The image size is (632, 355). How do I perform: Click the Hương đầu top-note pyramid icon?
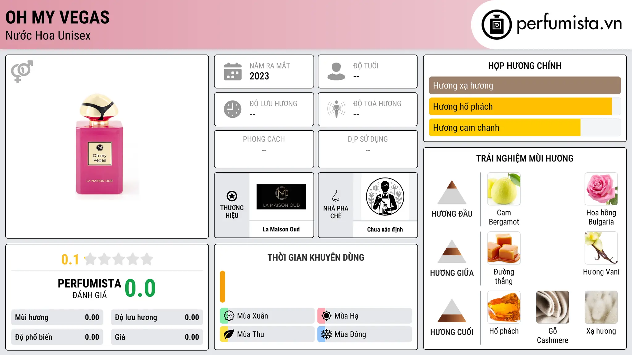point(452,192)
